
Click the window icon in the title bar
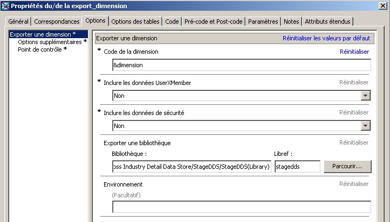pyautogui.click(x=5, y=6)
